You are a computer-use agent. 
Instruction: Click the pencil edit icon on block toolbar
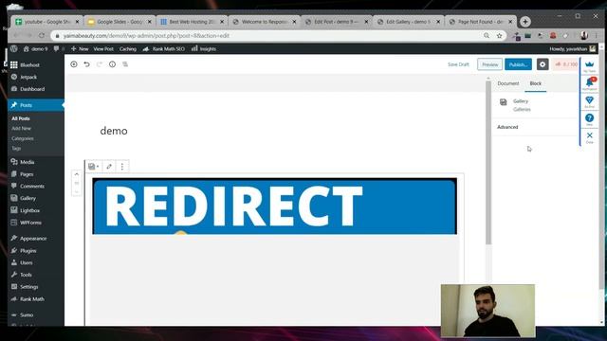pos(109,167)
